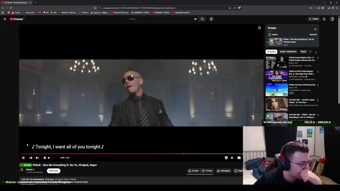Open Pitbull Songs Playlist 2024 thumbnail
The height and width of the screenshot is (191, 340).
(x=277, y=62)
